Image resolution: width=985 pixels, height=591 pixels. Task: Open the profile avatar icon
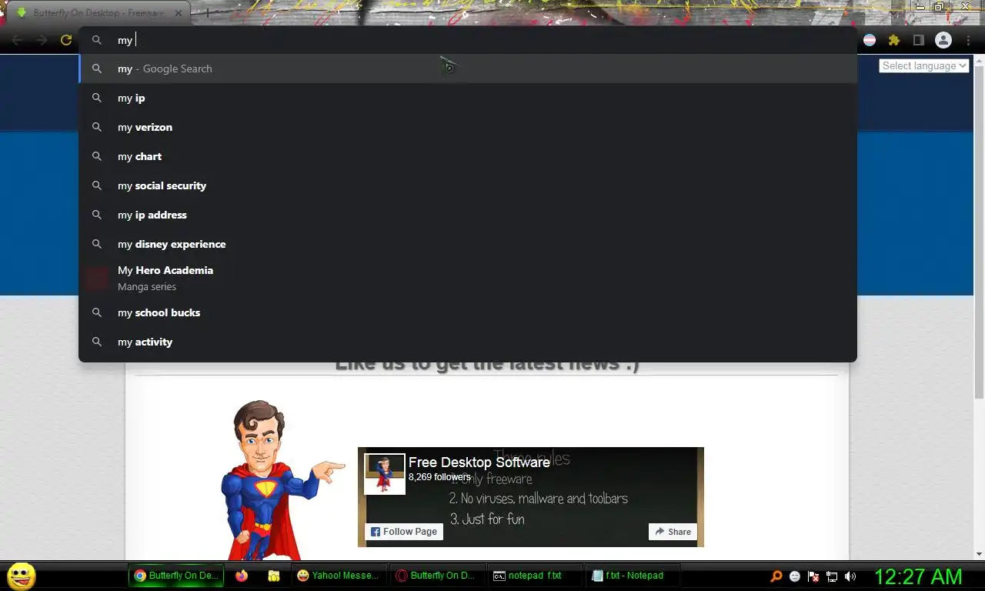[943, 40]
